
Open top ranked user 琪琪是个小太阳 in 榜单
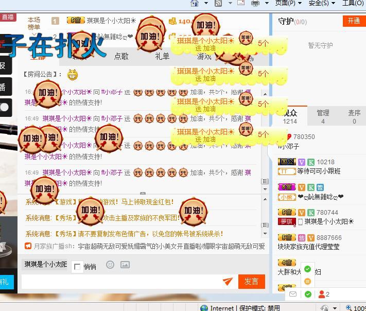(x=111, y=21)
